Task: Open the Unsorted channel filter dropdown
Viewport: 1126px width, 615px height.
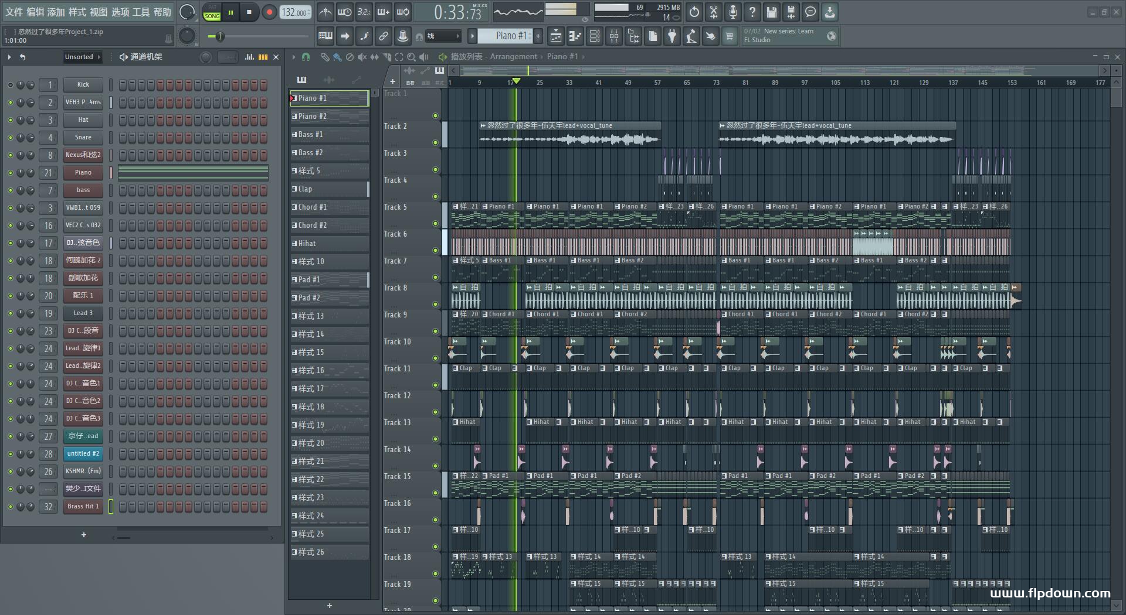Action: point(83,57)
